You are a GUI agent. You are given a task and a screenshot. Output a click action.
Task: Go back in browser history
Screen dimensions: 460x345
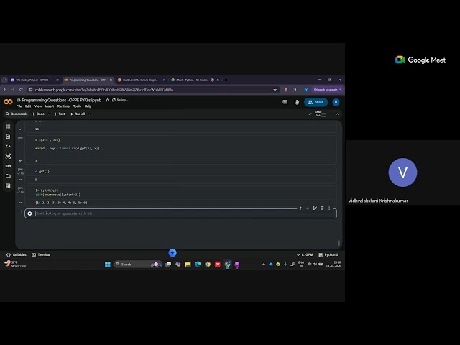pyautogui.click(x=5, y=89)
